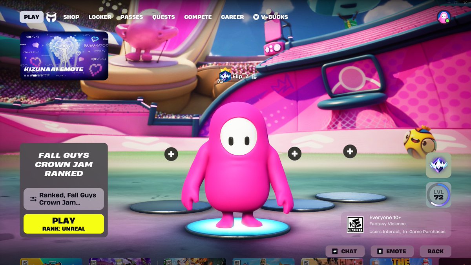The image size is (471, 265).
Task: Open the Ranked, Fall Guys Crown Jam mode selector
Action: pos(64,199)
